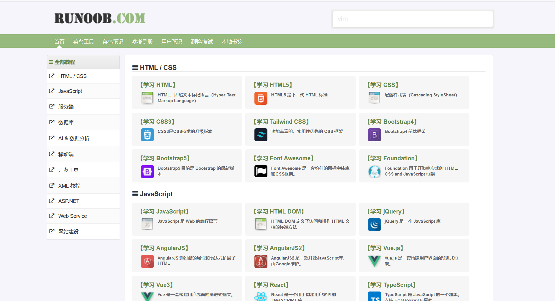Click the jQuery blue swirl icon
The image size is (555, 301).
374,224
